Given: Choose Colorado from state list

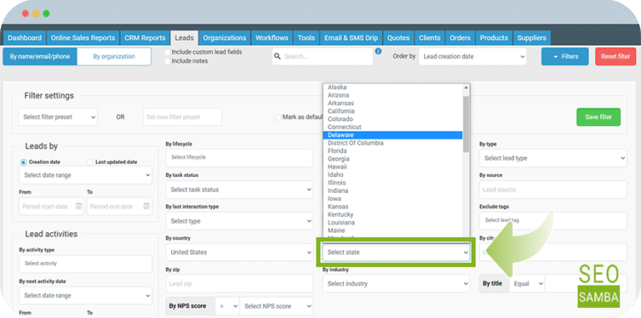Looking at the screenshot, I should [392, 119].
